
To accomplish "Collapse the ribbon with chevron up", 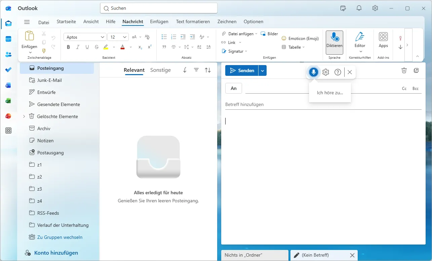I will pos(418,56).
